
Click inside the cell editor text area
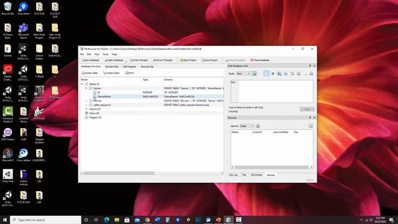pos(272,91)
